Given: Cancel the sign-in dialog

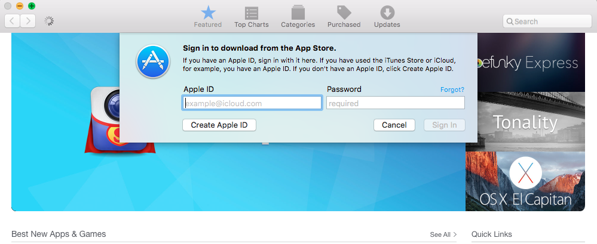Looking at the screenshot, I should pos(394,125).
